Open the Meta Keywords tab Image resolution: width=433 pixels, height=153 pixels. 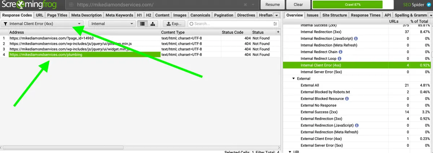coord(119,15)
